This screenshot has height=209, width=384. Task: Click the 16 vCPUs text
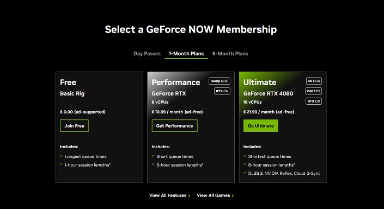tap(252, 102)
